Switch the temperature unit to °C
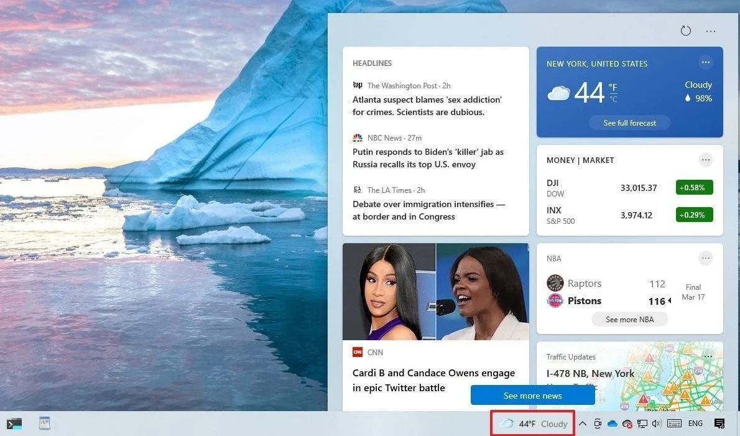Screen dimensions: 740x436 (x=613, y=100)
